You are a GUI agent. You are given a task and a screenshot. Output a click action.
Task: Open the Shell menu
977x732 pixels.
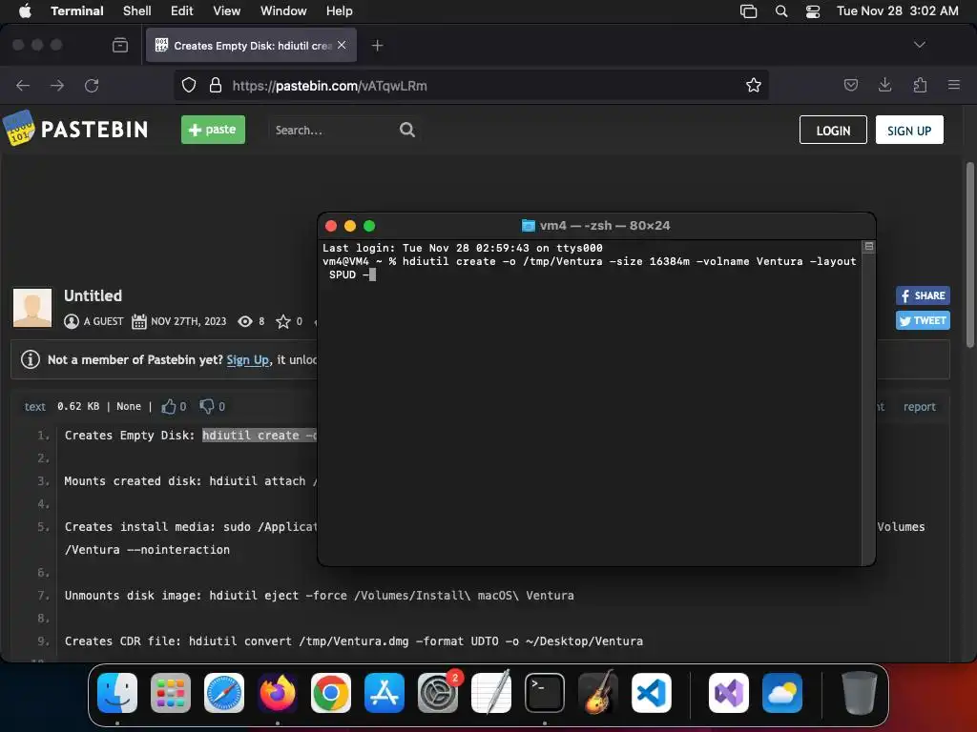pyautogui.click(x=136, y=10)
